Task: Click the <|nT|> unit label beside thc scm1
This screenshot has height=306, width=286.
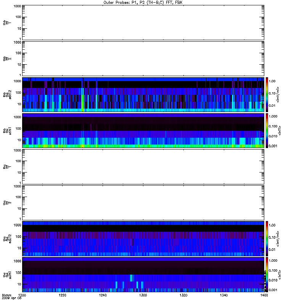Action: [x=280, y=275]
